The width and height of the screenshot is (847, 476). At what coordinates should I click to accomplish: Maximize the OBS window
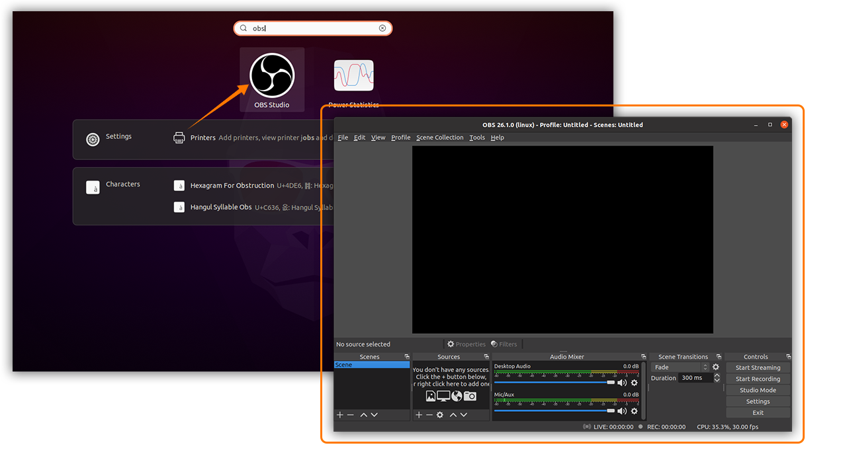coord(770,124)
